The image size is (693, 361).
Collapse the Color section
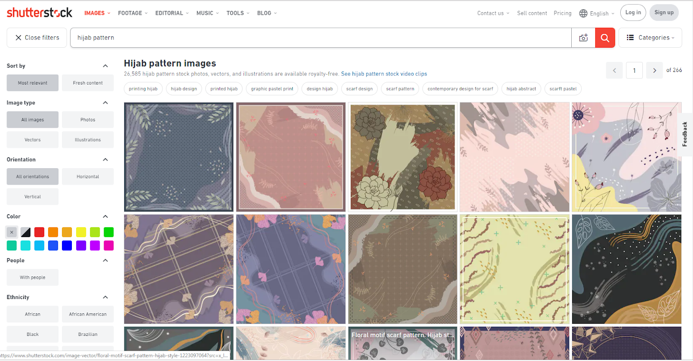click(x=105, y=216)
